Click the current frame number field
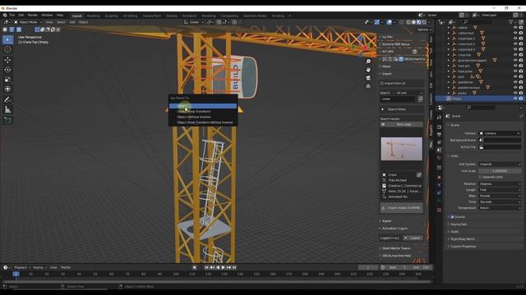 [x=368, y=268]
